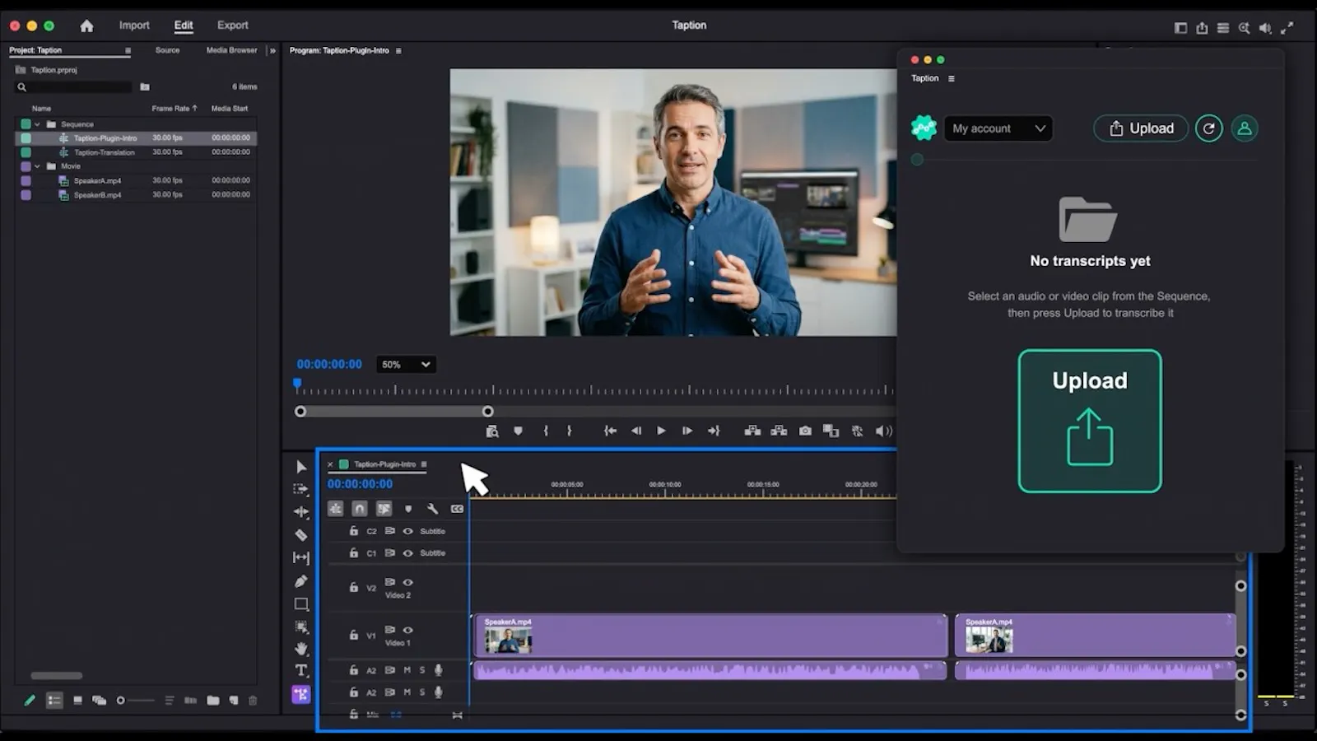
Task: Toggle visibility eye for Video 2 track
Action: tap(407, 582)
